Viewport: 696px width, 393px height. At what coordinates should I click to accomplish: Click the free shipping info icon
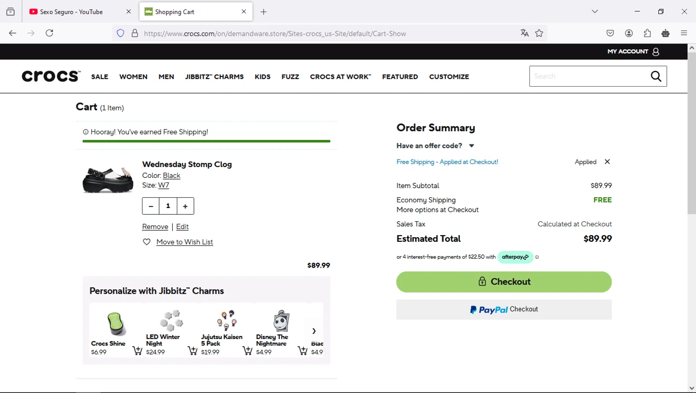pyautogui.click(x=85, y=132)
